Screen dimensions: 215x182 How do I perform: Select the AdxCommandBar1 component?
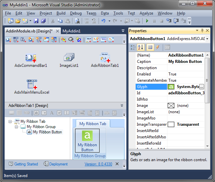point(31,60)
